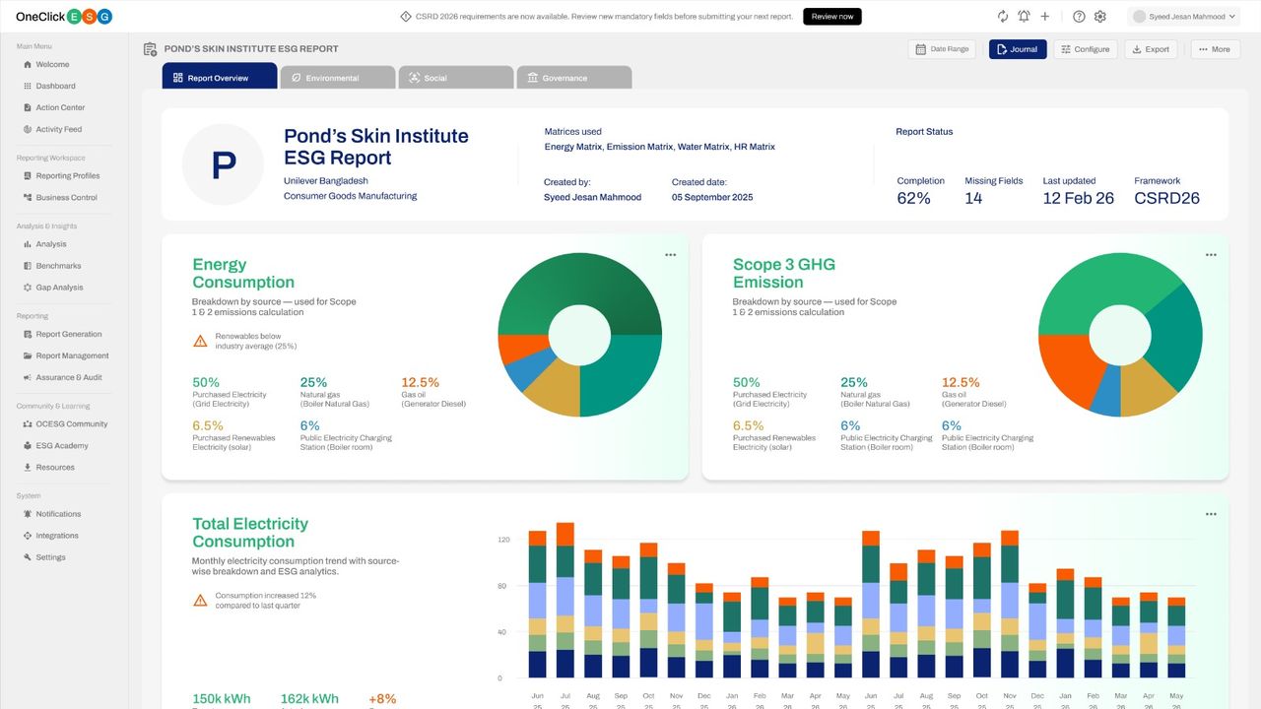Open Total Electricity Consumption card options menu

coord(1211,514)
